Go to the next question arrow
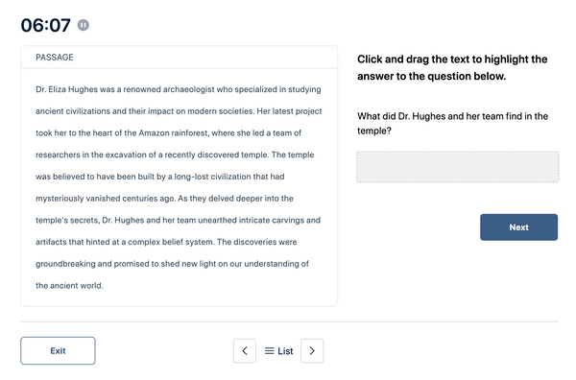 tap(312, 350)
